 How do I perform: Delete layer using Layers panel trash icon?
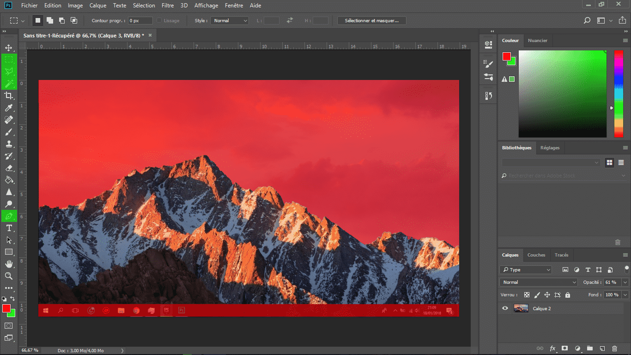[614, 348]
